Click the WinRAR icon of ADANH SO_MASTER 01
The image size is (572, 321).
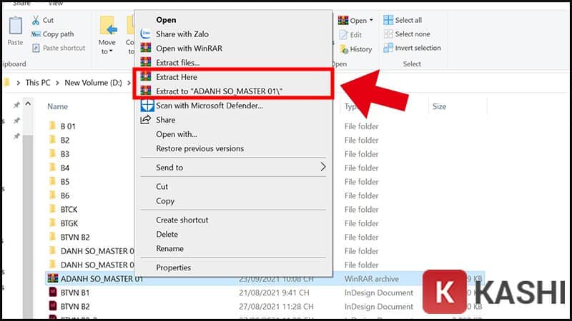coord(52,278)
